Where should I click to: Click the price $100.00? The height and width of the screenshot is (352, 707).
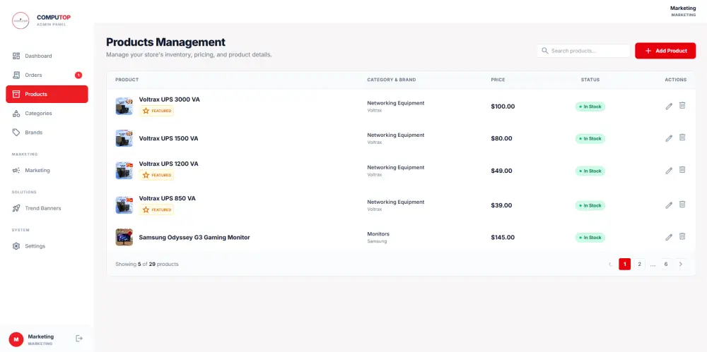503,107
